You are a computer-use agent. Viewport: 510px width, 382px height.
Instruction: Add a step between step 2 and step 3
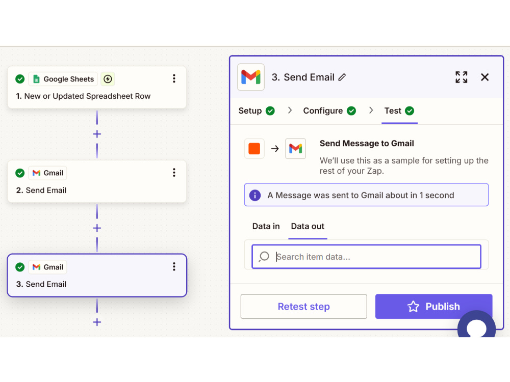click(x=97, y=228)
